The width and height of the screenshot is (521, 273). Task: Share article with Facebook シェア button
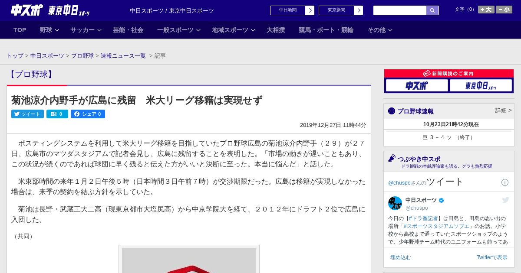click(x=88, y=114)
